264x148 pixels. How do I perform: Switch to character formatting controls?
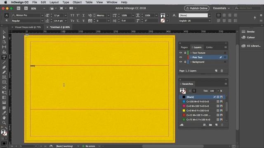[7, 16]
